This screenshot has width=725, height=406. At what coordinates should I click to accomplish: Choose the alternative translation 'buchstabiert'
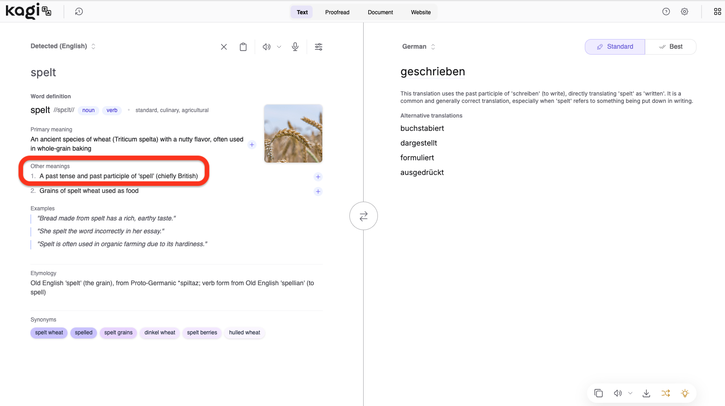[422, 129]
